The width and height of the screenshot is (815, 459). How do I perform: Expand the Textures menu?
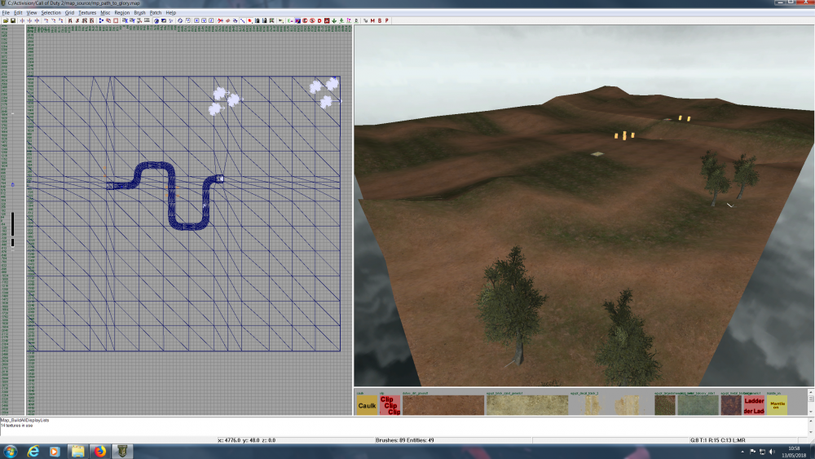click(87, 13)
